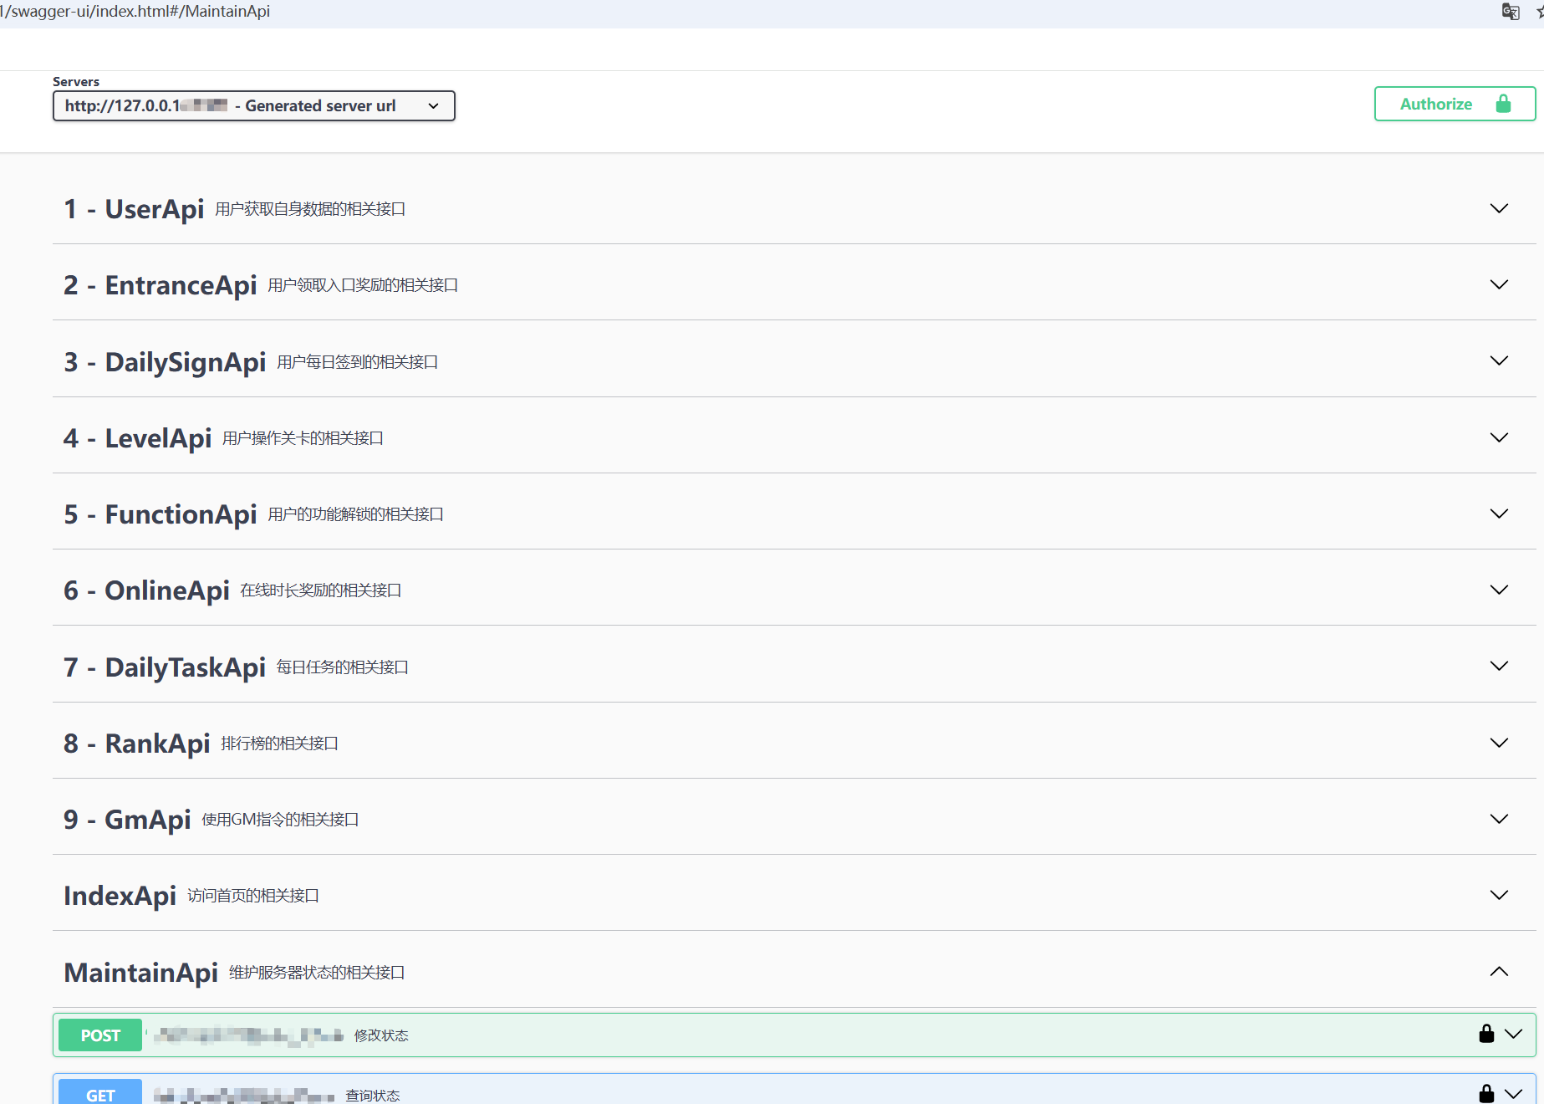Click the description 排行榜的相关接口
This screenshot has width=1544, height=1104.
coord(279,744)
